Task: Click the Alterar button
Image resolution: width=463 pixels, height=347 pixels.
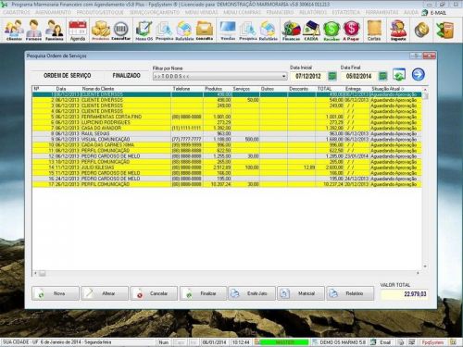Action: [x=105, y=293]
